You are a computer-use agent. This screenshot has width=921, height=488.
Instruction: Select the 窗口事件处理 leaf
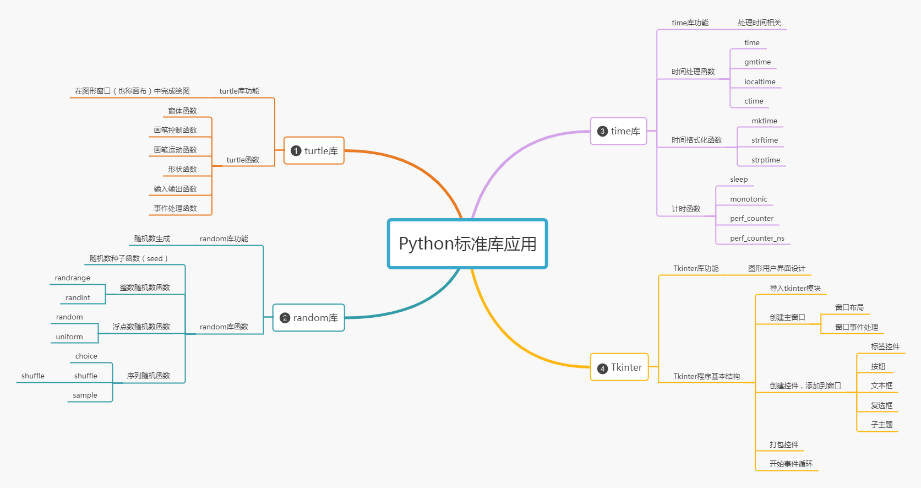(x=856, y=327)
